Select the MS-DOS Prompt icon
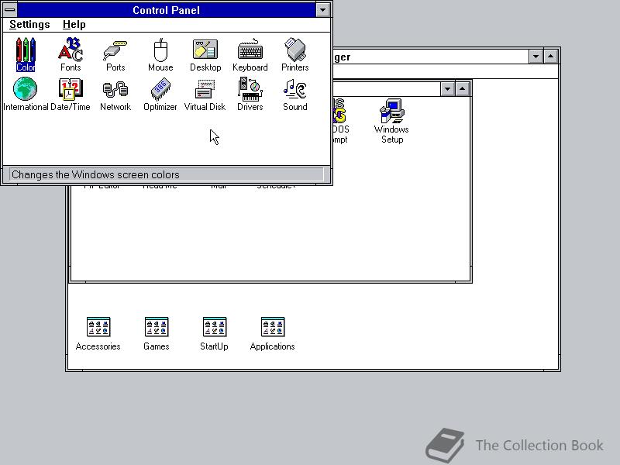 pos(340,122)
